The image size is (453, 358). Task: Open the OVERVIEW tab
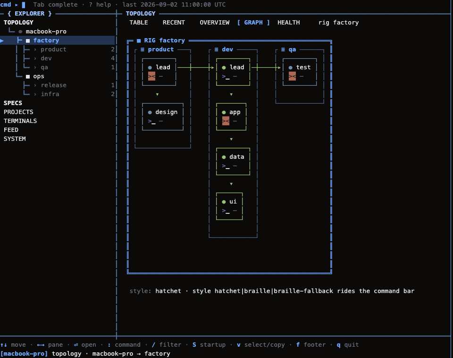pos(214,23)
